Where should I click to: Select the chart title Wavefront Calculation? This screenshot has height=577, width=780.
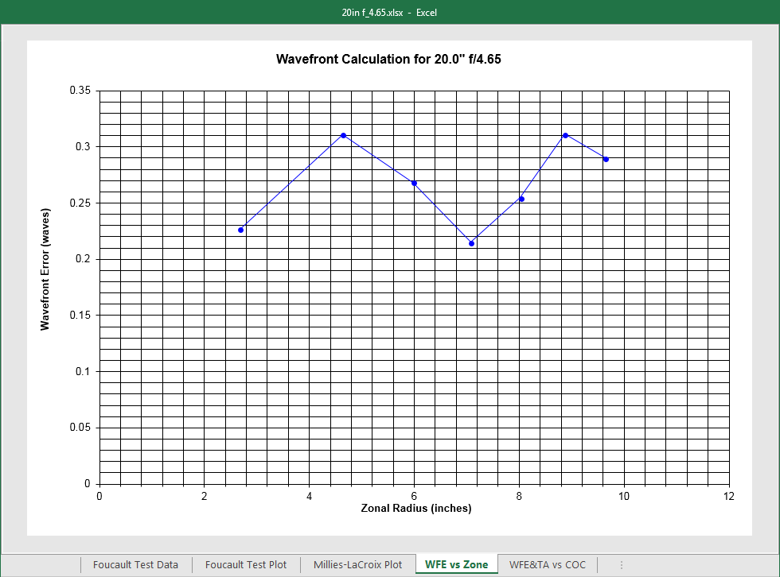pos(388,59)
